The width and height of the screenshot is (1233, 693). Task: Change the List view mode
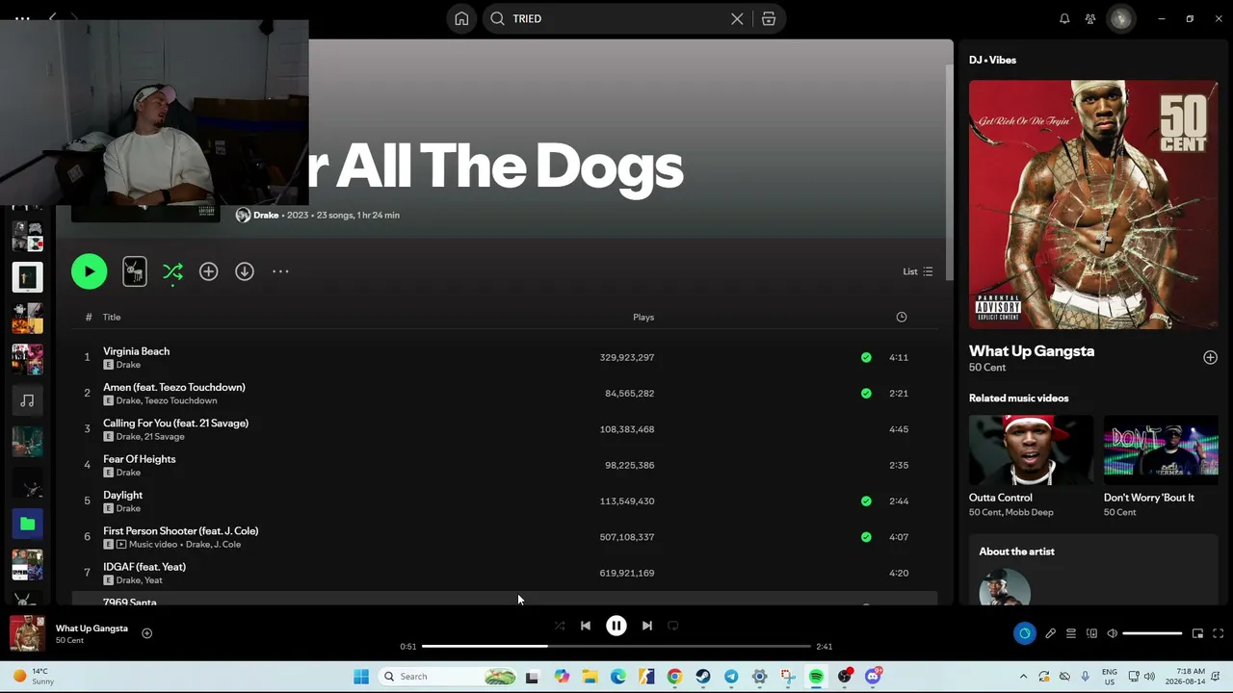tap(917, 271)
